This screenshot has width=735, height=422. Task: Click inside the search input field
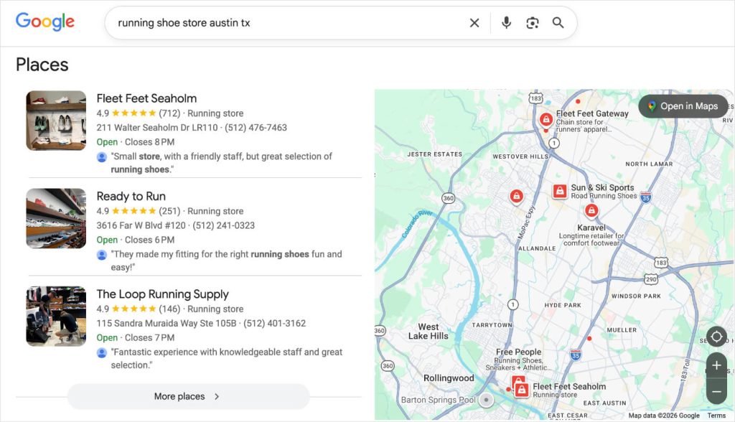pos(287,22)
